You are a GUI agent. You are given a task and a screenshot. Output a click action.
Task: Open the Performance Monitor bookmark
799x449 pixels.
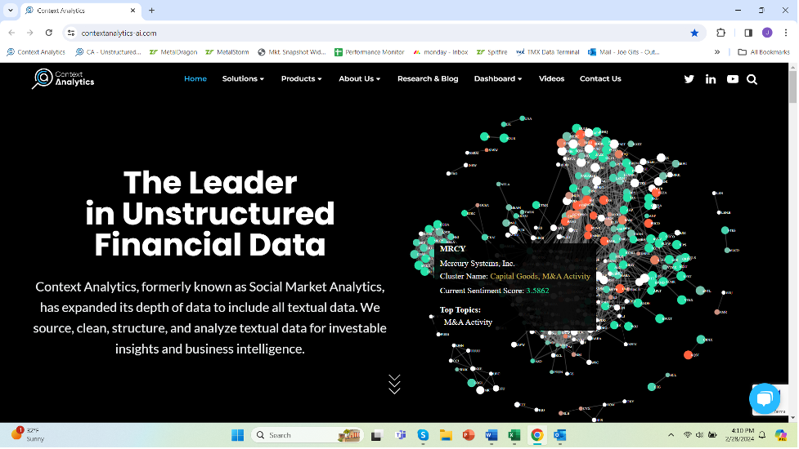[x=370, y=52]
